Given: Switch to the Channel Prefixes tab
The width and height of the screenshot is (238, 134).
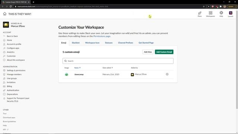Looking at the screenshot, I should click(x=126, y=43).
